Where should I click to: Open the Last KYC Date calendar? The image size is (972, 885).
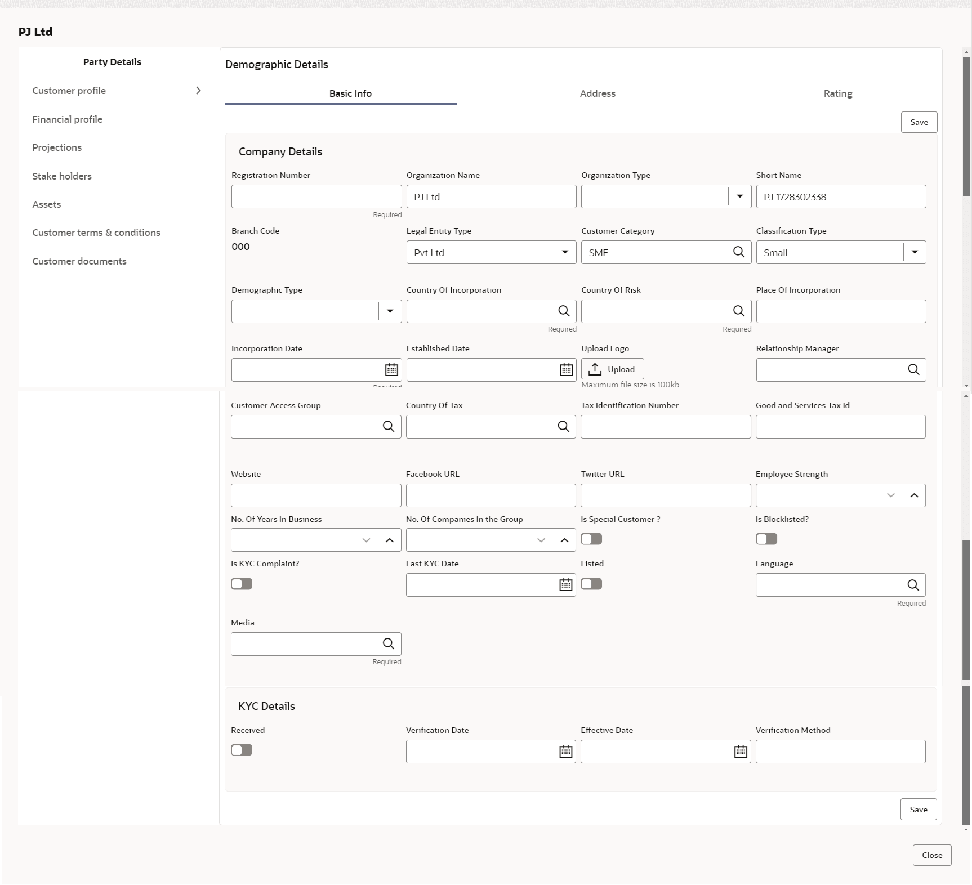[x=565, y=585]
